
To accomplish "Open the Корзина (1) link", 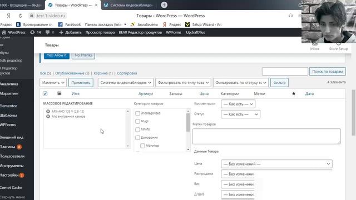I will (x=103, y=73).
